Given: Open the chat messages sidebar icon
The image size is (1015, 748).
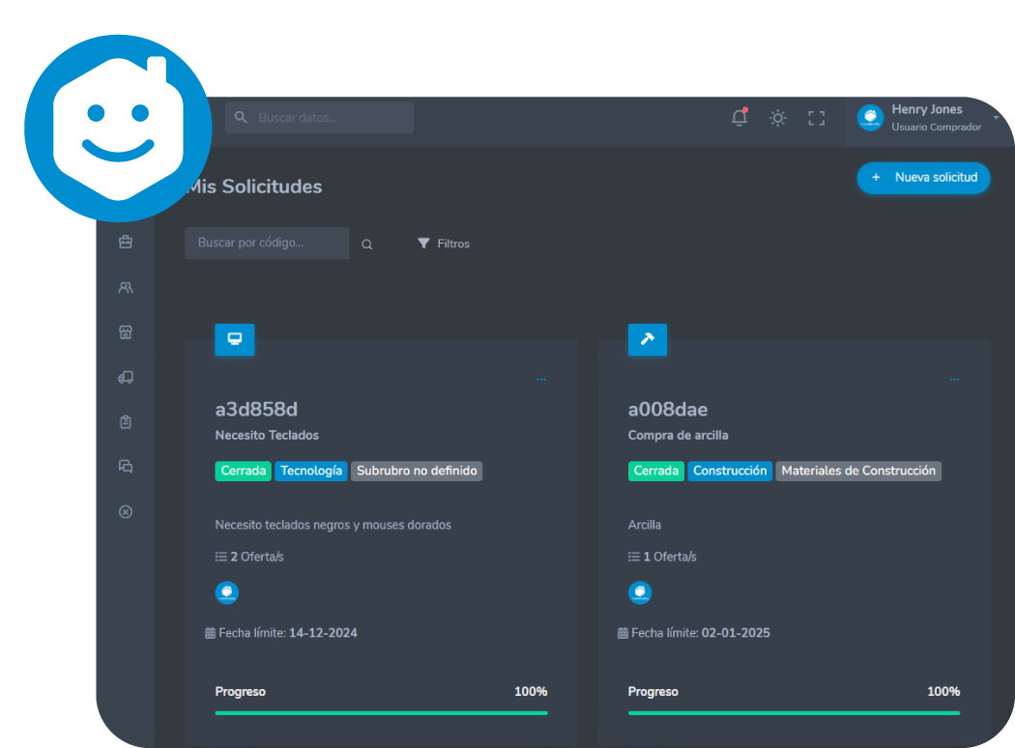Looking at the screenshot, I should pos(125,467).
